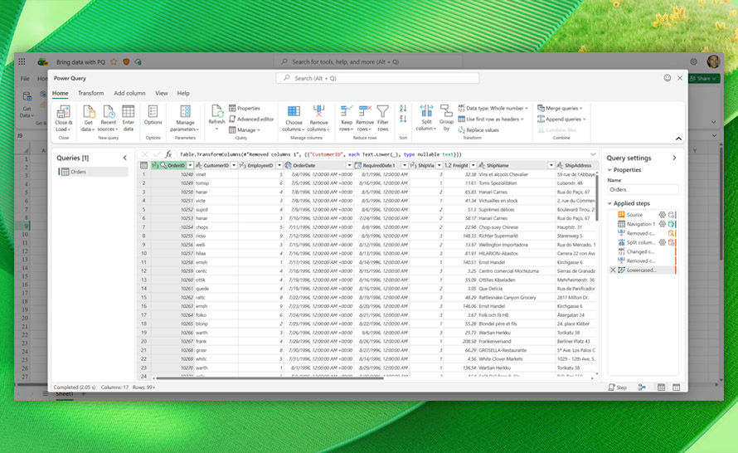Switch to the Add column tab
The width and height of the screenshot is (738, 453).
[x=129, y=93]
